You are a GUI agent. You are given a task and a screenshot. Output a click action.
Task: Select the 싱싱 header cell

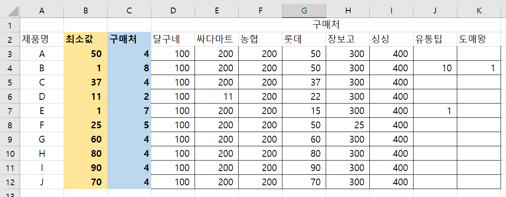[x=391, y=39]
